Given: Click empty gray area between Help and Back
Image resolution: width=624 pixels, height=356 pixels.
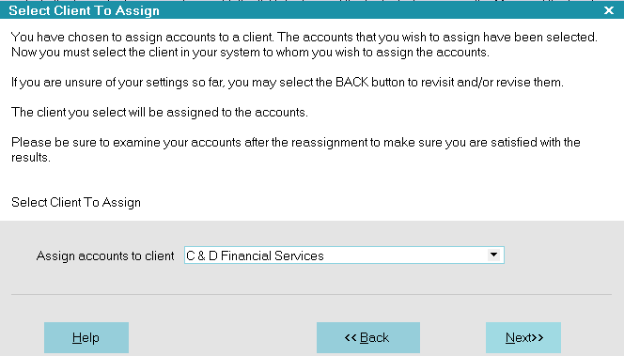Looking at the screenshot, I should coord(223,337).
